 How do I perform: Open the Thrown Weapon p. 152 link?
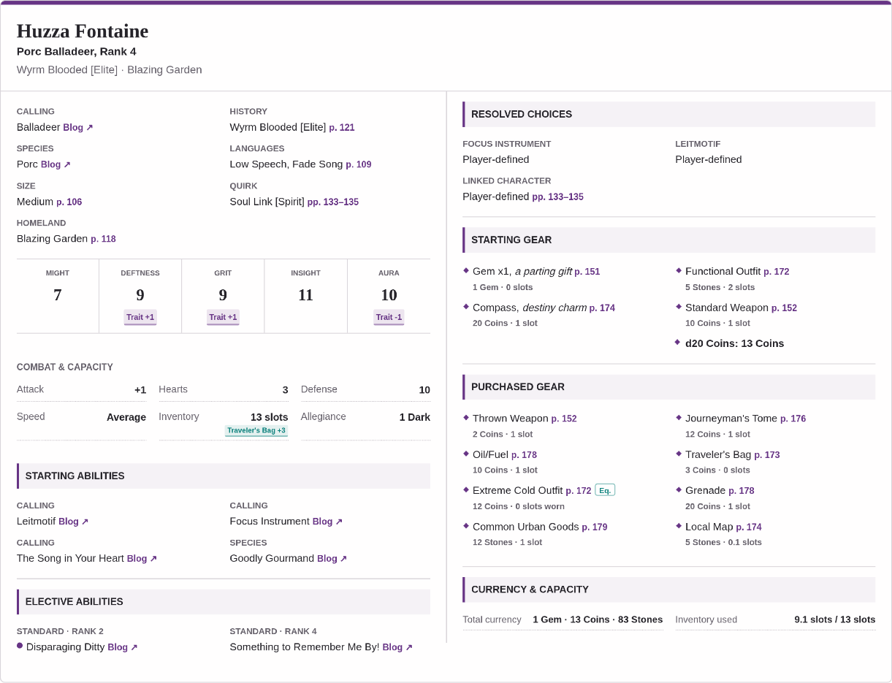pos(564,419)
